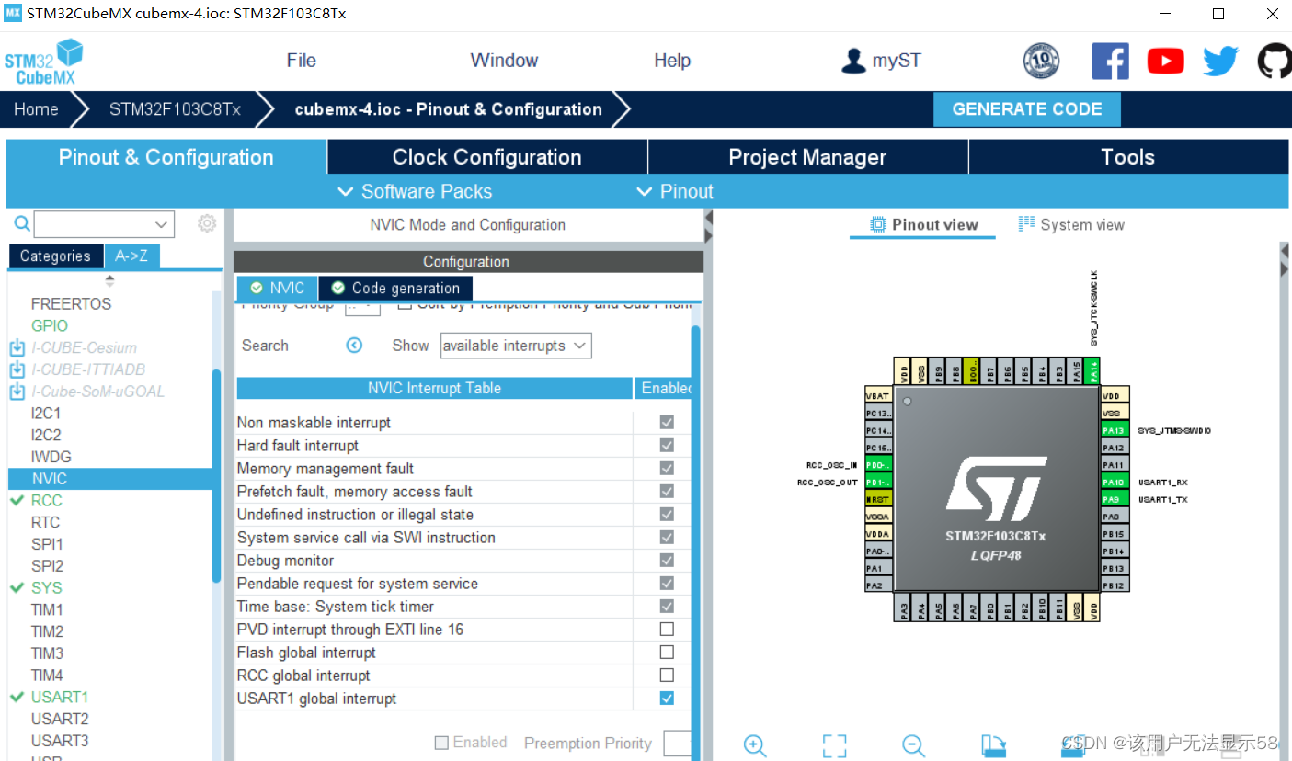
Task: Open the File menu
Action: [301, 61]
